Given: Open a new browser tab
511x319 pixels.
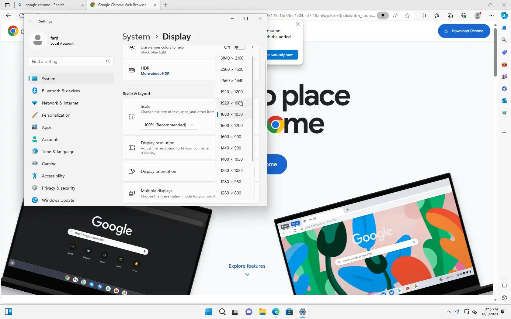Looking at the screenshot, I should click(165, 5).
